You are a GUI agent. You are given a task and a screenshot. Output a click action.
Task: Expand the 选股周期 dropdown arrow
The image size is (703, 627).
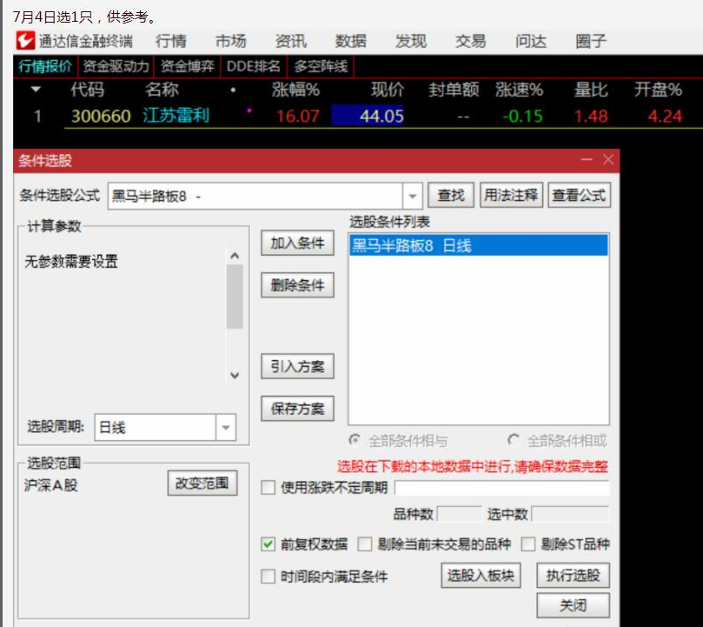pos(226,427)
